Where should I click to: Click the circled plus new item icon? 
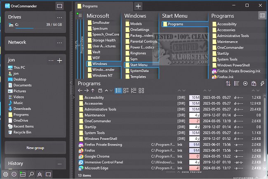pos(245,84)
